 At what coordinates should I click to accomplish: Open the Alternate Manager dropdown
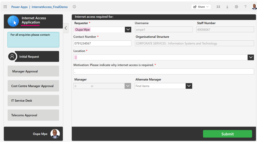[189, 86]
